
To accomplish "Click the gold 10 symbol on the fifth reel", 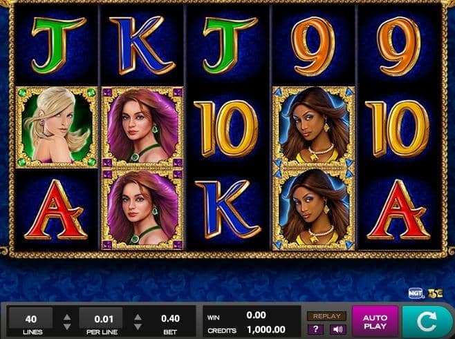I will coord(397,128).
